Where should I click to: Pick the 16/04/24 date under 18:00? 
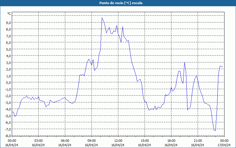[x=171, y=145]
